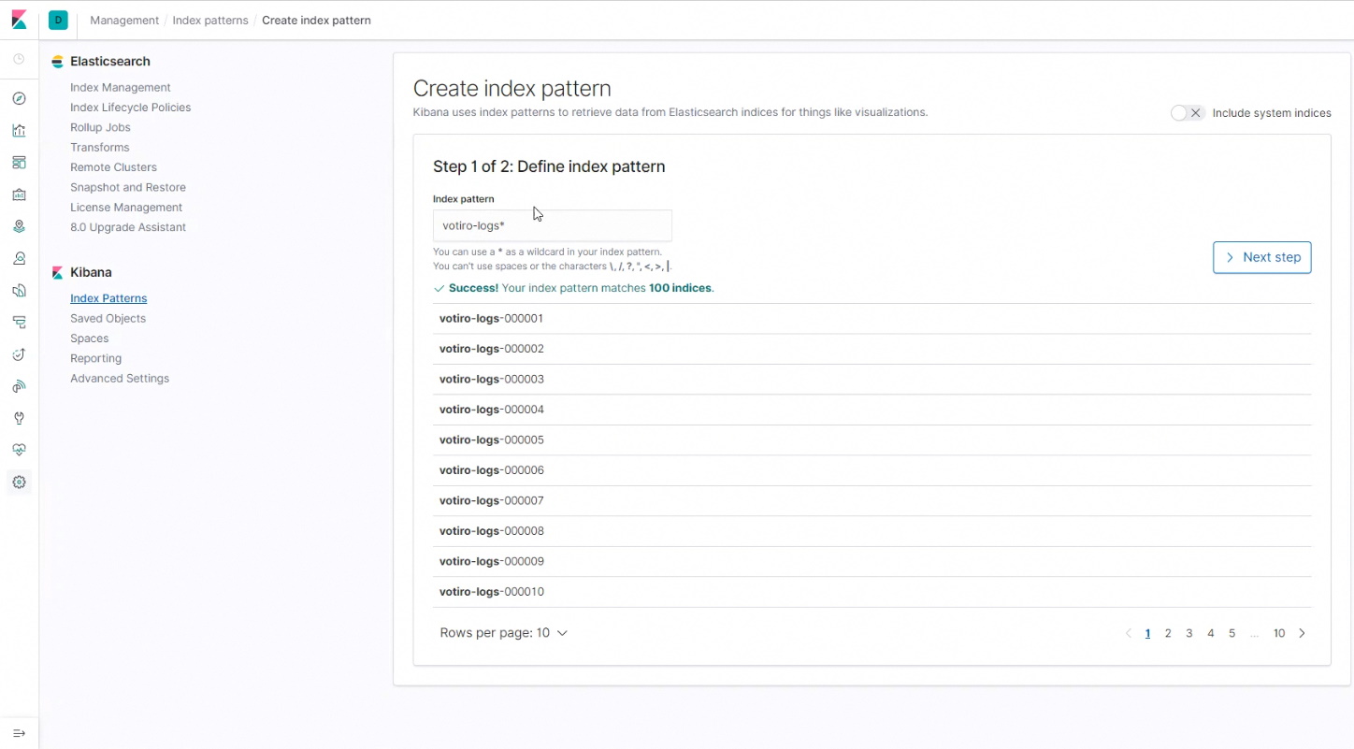This screenshot has width=1354, height=749.
Task: Toggle Include system indices switch
Action: (x=1188, y=113)
